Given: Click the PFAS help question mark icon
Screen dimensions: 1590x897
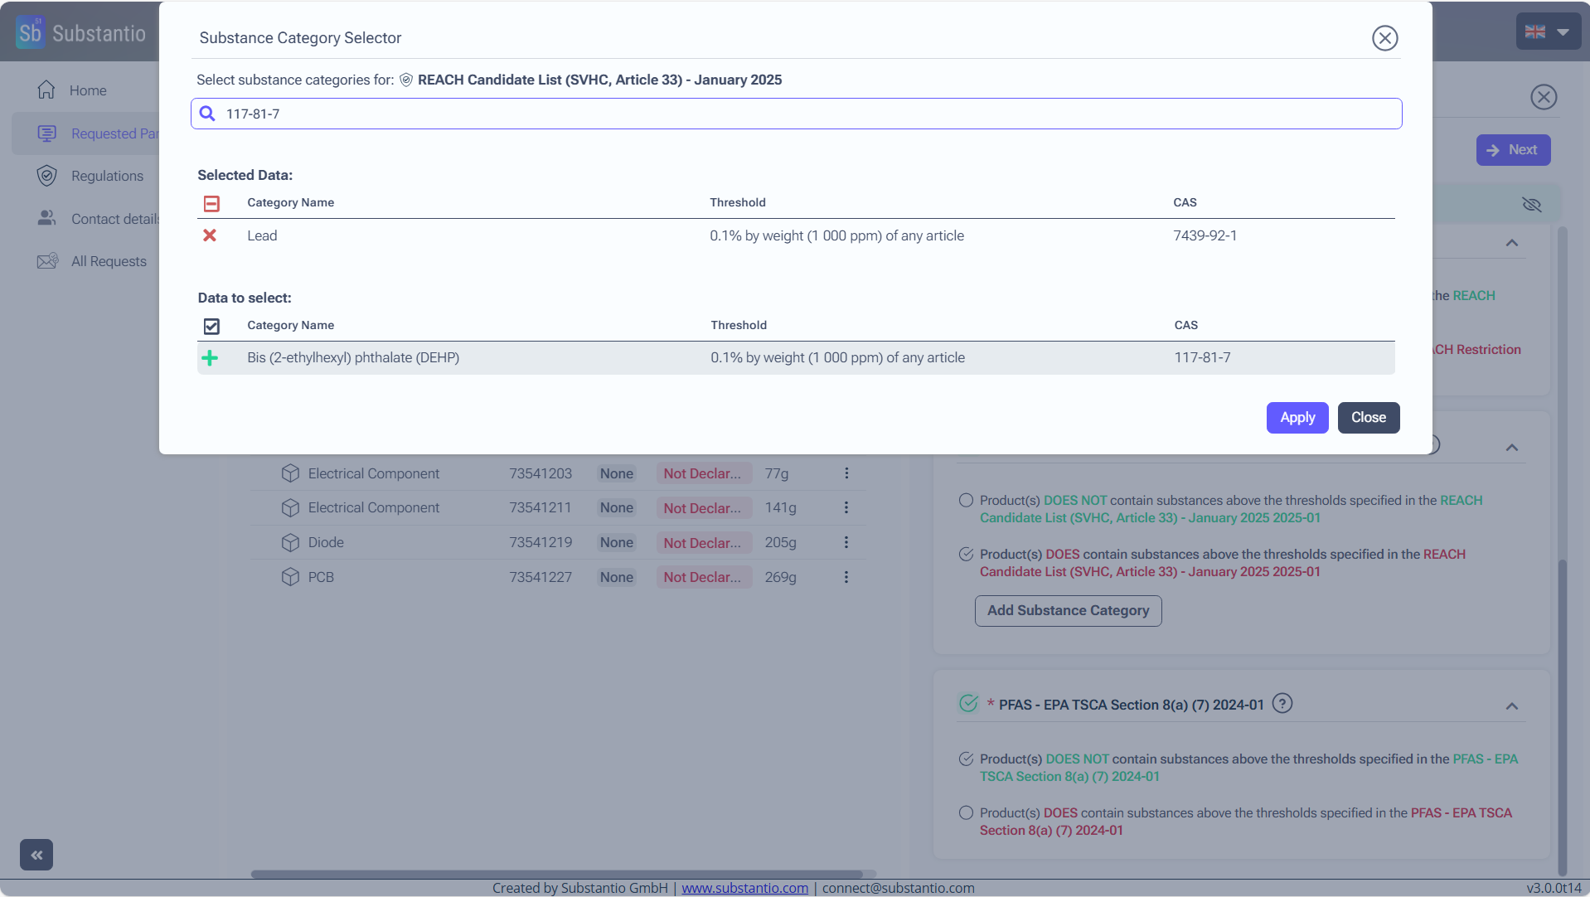Looking at the screenshot, I should (1282, 704).
